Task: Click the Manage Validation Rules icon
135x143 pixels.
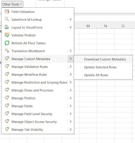Action: pos(7,66)
